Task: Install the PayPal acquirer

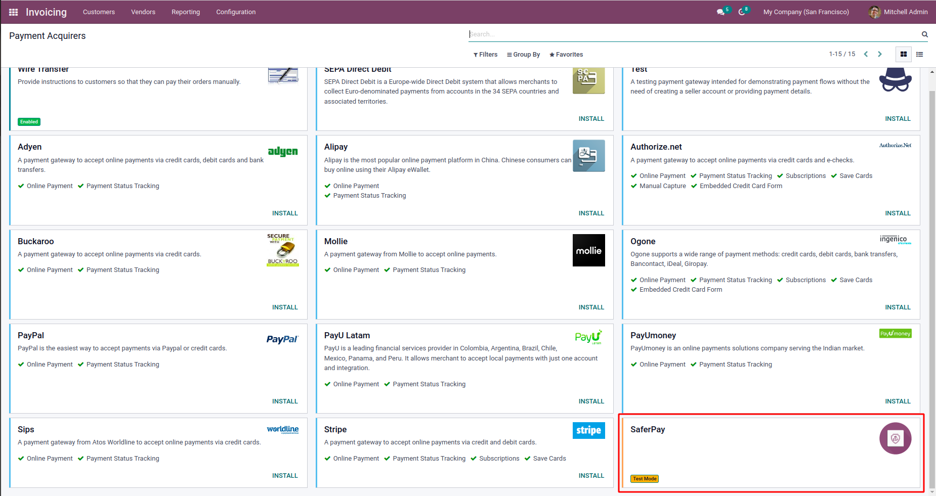Action: 285,401
